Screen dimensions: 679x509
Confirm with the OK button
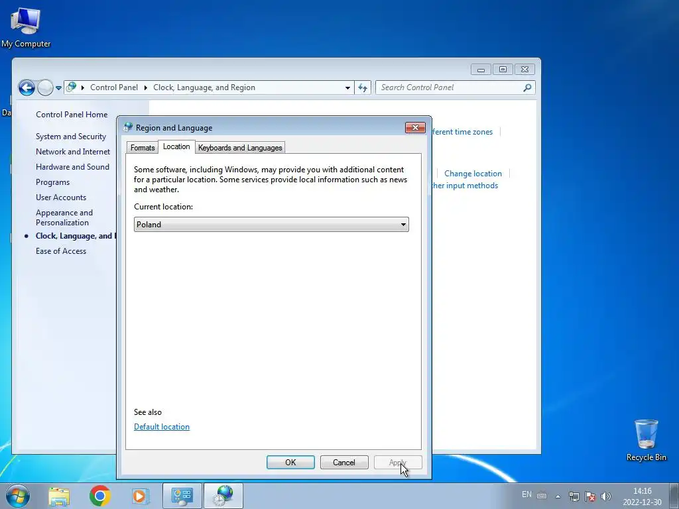point(290,462)
